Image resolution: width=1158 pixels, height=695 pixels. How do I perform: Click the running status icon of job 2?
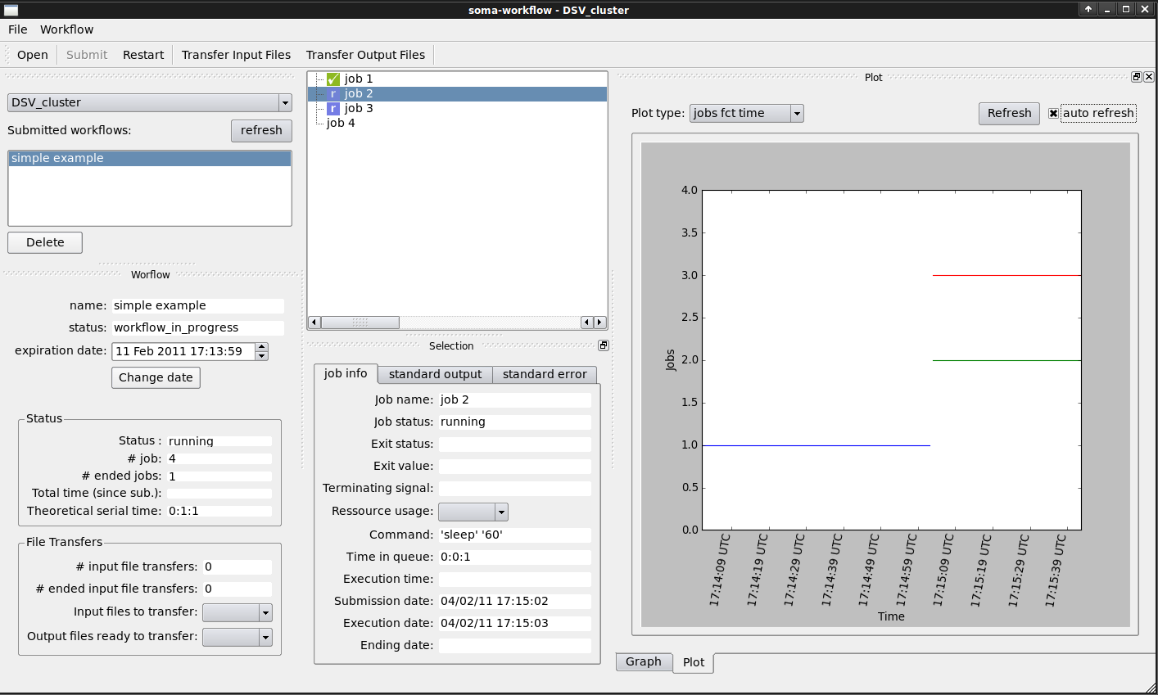333,94
